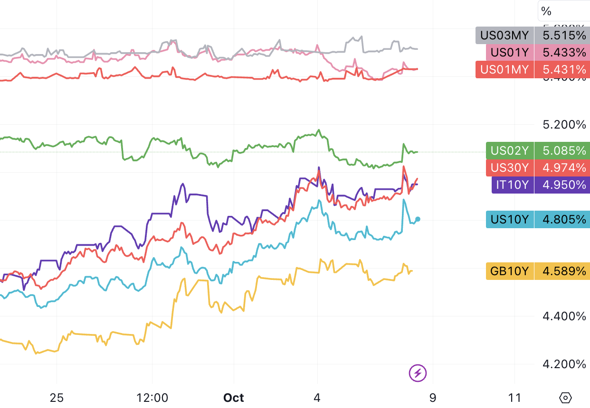Click the US10Y last-value dot marker

pos(418,219)
